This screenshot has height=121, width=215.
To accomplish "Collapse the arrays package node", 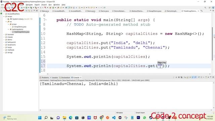I will click(x=8, y=24).
